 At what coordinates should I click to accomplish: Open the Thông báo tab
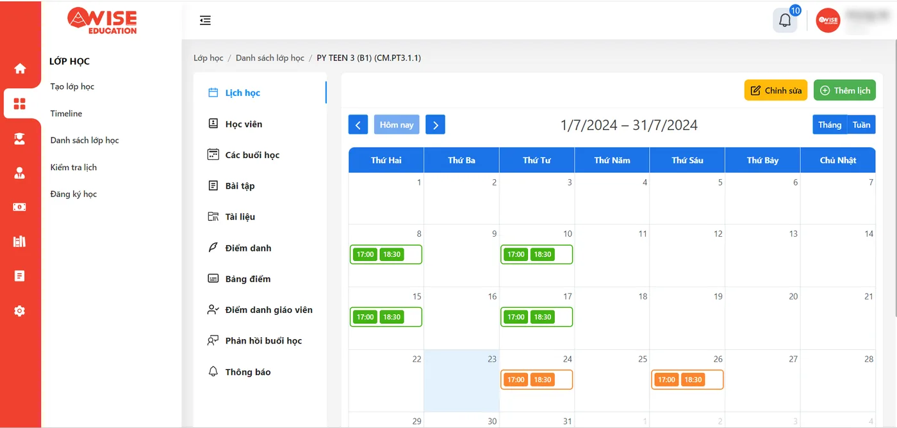pos(260,372)
